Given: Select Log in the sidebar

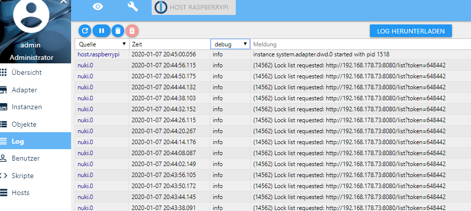Looking at the screenshot, I should [x=36, y=141].
